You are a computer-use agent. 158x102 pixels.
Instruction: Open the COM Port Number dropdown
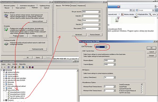[x=106, y=47]
